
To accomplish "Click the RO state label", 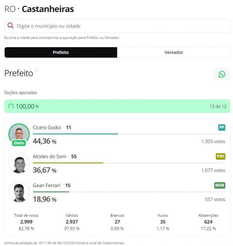I will (9, 9).
